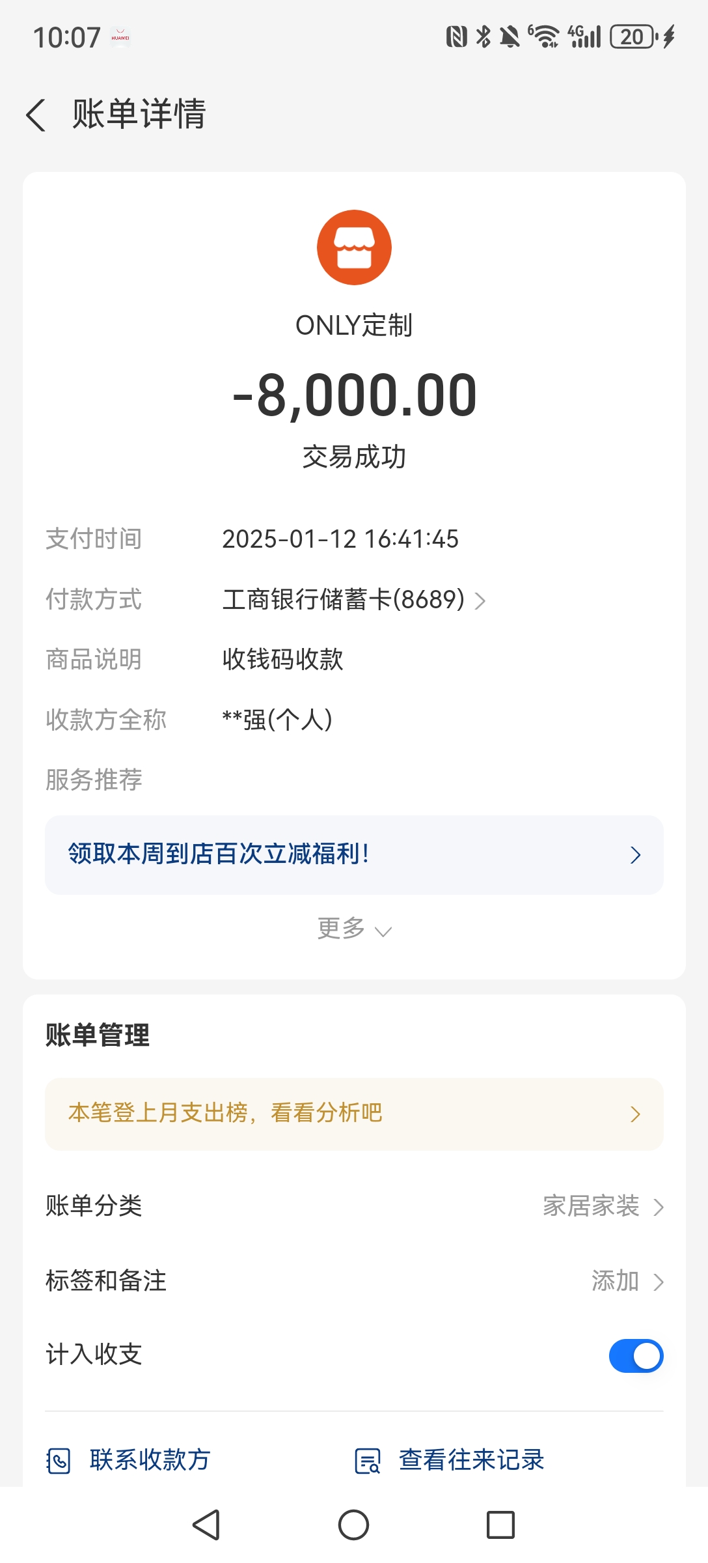The image size is (708, 1563).
Task: Expand the 更多 details section
Action: click(x=354, y=929)
